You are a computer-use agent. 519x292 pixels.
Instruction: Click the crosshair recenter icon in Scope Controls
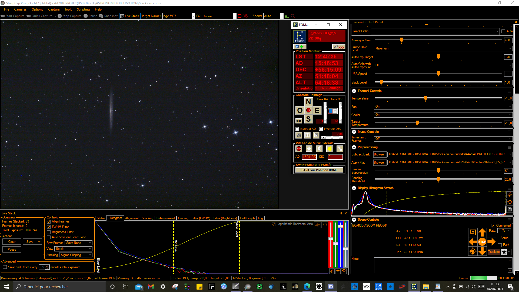point(473,251)
